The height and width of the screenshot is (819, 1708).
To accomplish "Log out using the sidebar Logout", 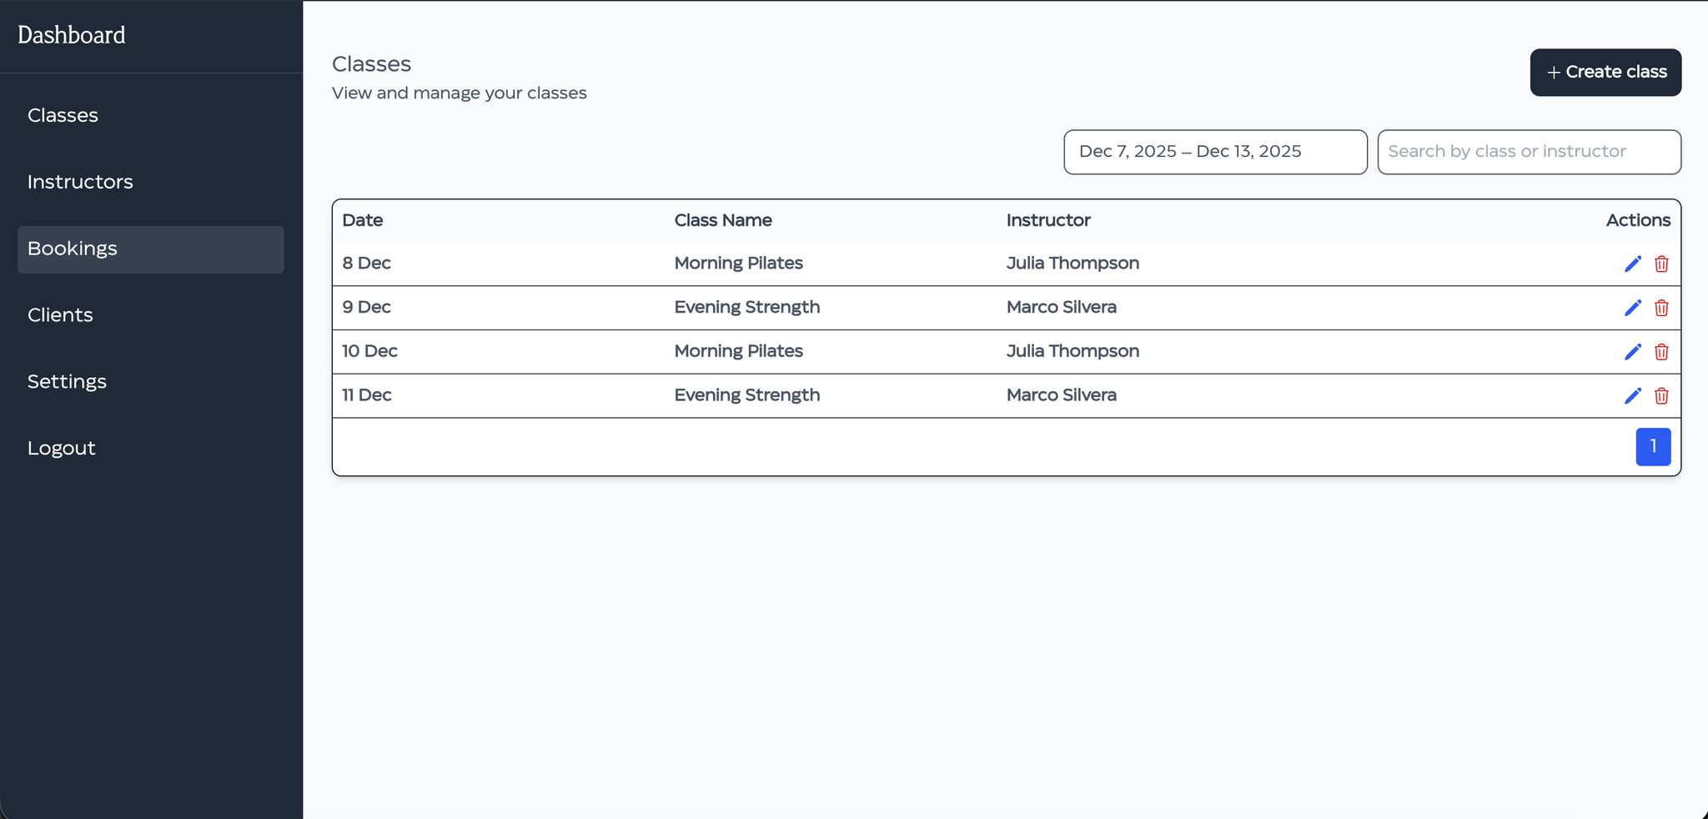I will coord(61,449).
